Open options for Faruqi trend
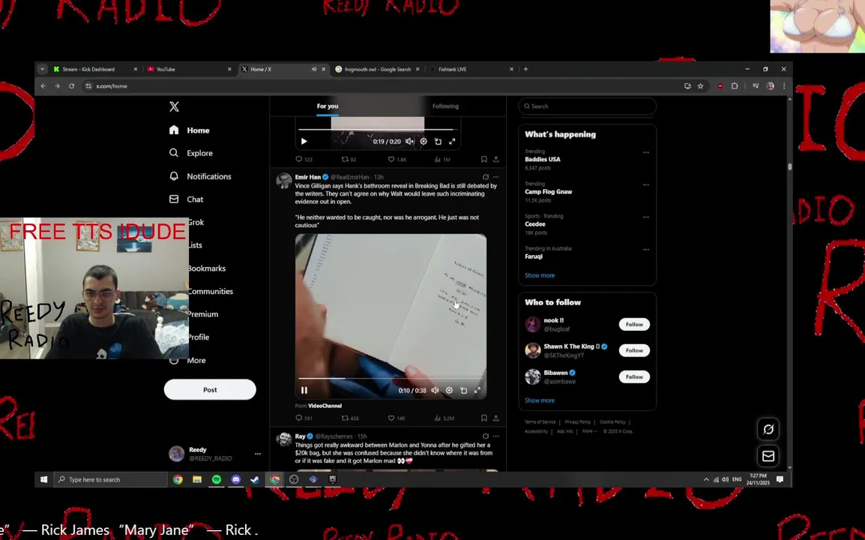The width and height of the screenshot is (865, 540). [x=645, y=250]
